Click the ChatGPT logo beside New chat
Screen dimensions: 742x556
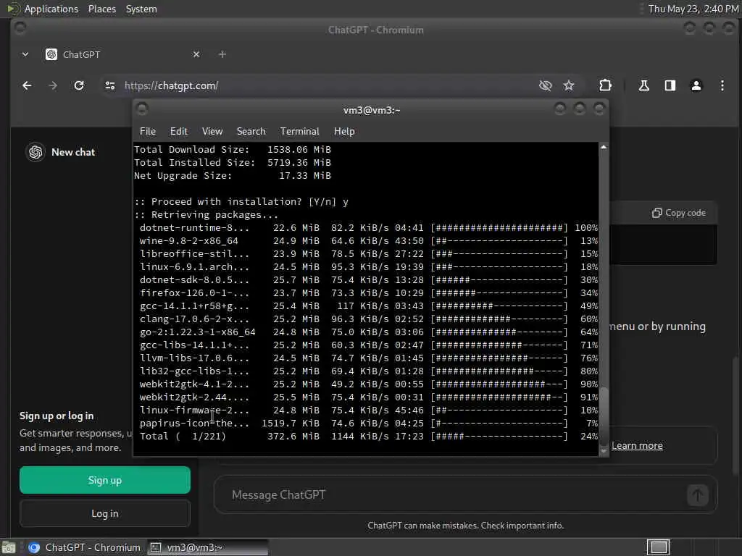pos(36,152)
